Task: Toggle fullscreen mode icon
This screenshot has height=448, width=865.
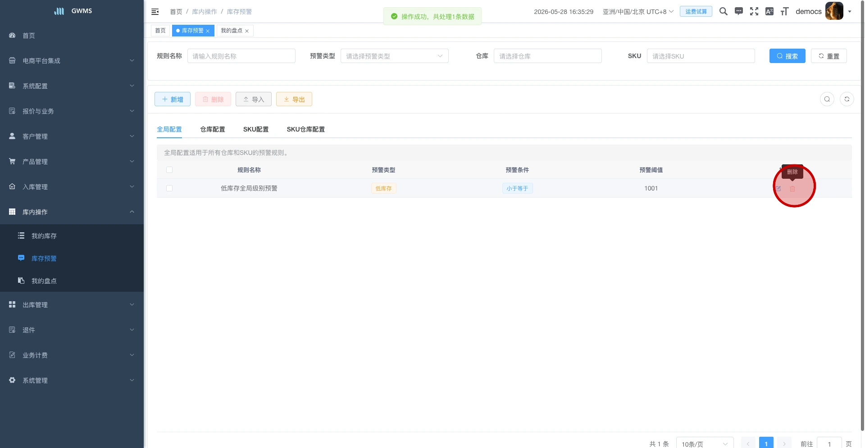Action: click(754, 11)
